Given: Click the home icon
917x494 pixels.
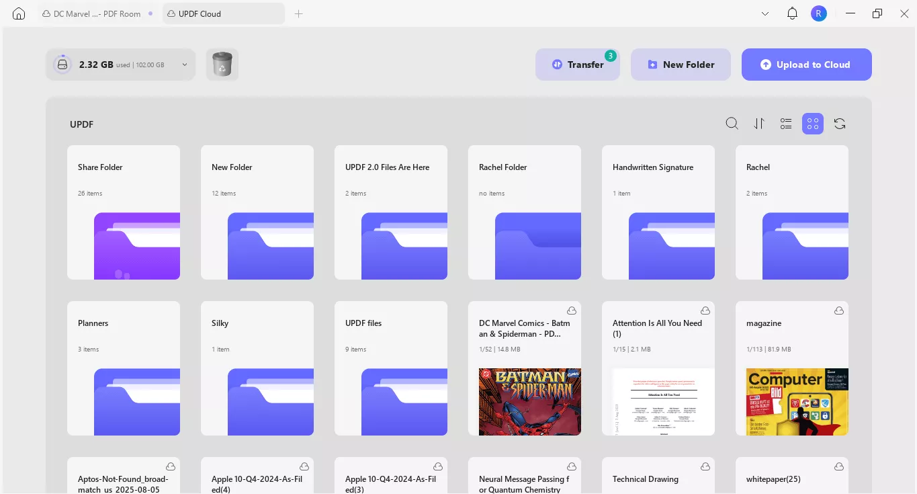Looking at the screenshot, I should 19,13.
